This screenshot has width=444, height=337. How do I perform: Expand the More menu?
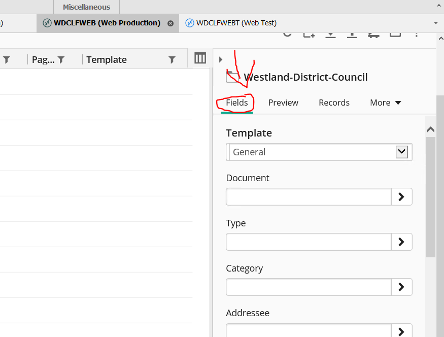click(385, 103)
